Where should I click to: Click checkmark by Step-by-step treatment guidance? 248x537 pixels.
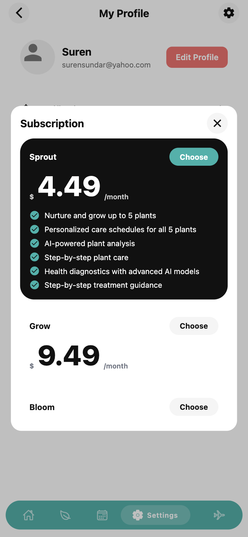tap(35, 285)
